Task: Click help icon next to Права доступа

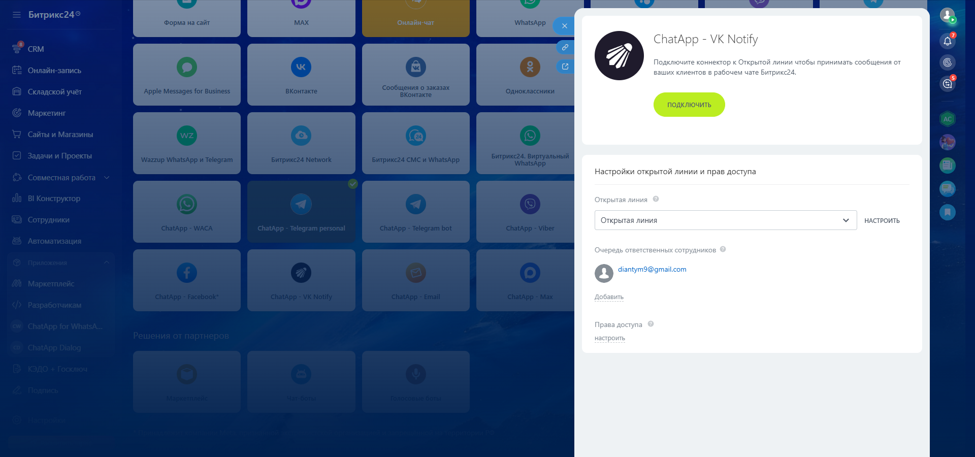Action: pos(651,324)
